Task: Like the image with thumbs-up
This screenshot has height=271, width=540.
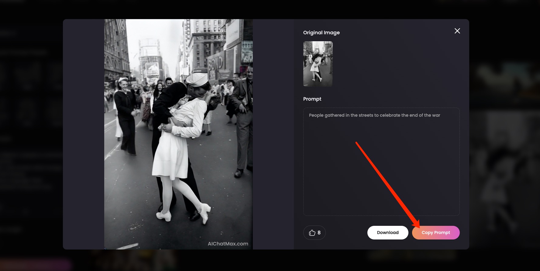Action: pyautogui.click(x=315, y=233)
